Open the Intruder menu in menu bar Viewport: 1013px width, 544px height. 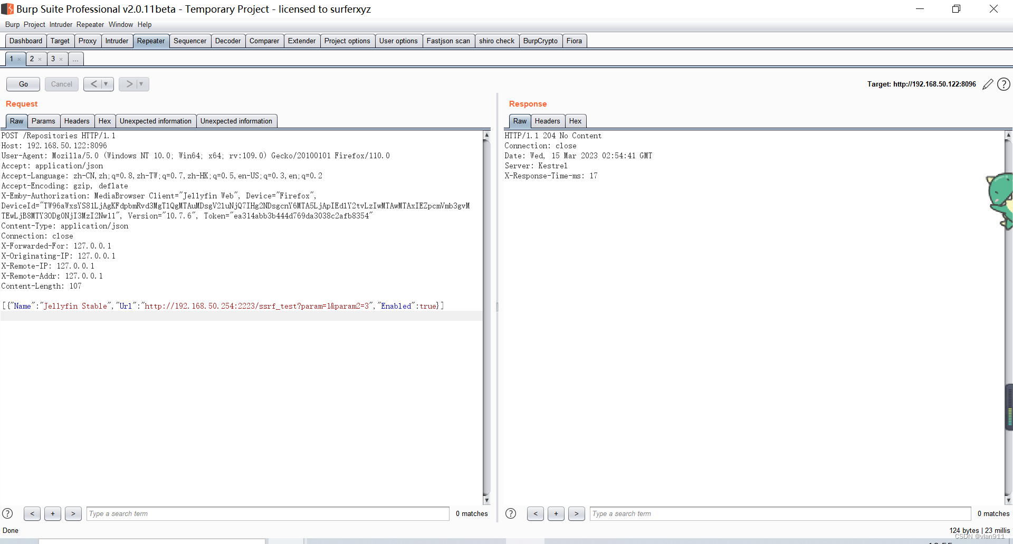[61, 24]
